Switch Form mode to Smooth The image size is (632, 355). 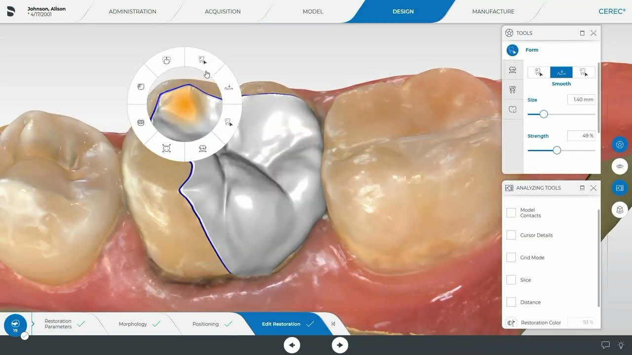pyautogui.click(x=561, y=72)
